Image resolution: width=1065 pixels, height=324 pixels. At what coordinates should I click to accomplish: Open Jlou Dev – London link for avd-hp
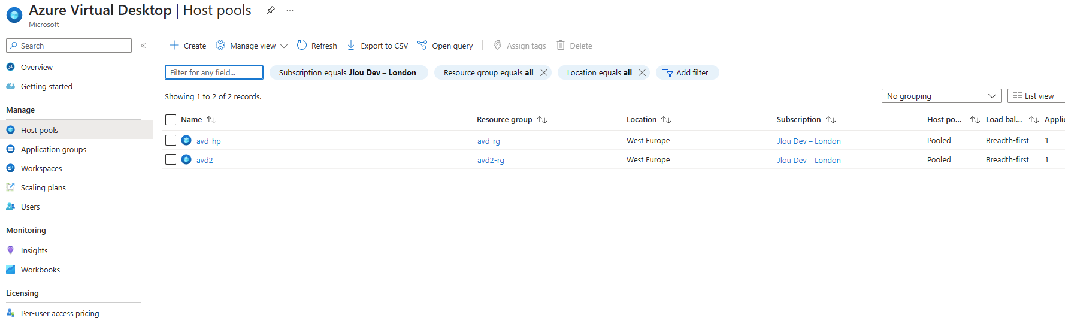809,141
